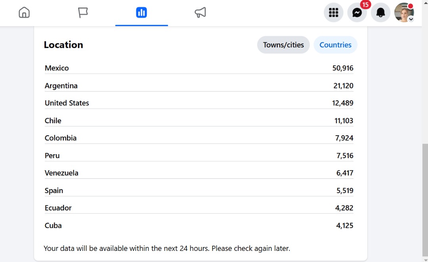The image size is (428, 262).
Task: Click the Peru row label
Action: pos(52,155)
